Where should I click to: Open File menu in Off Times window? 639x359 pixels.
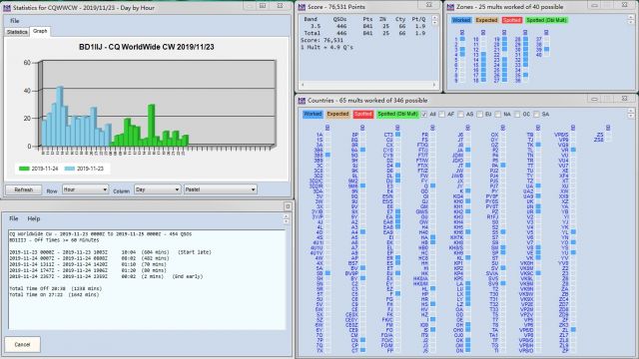pos(13,218)
